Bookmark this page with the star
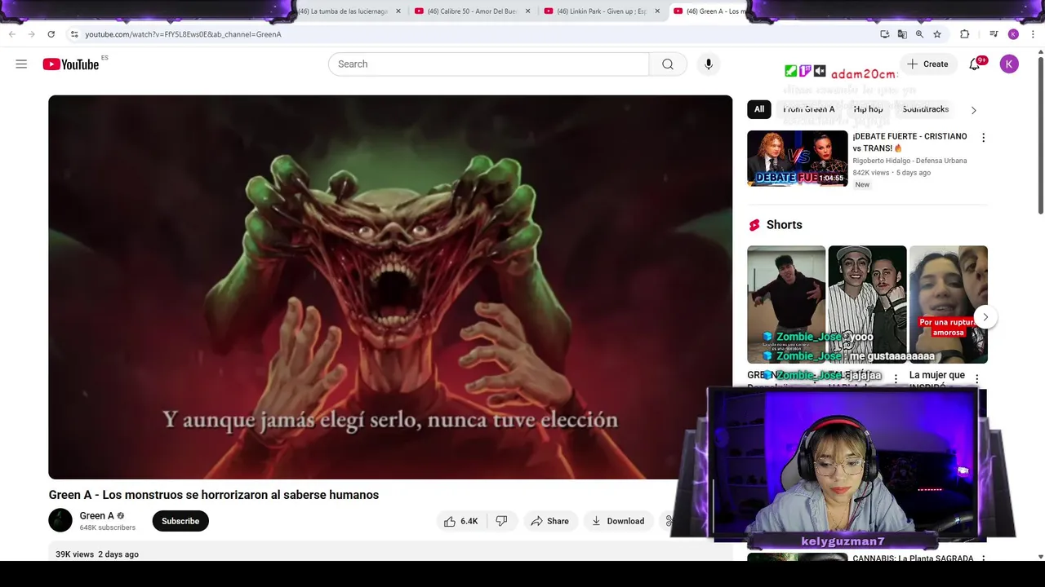 pyautogui.click(x=937, y=34)
